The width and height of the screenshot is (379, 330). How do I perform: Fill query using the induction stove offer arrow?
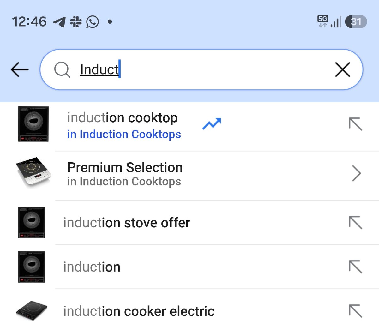355,223
